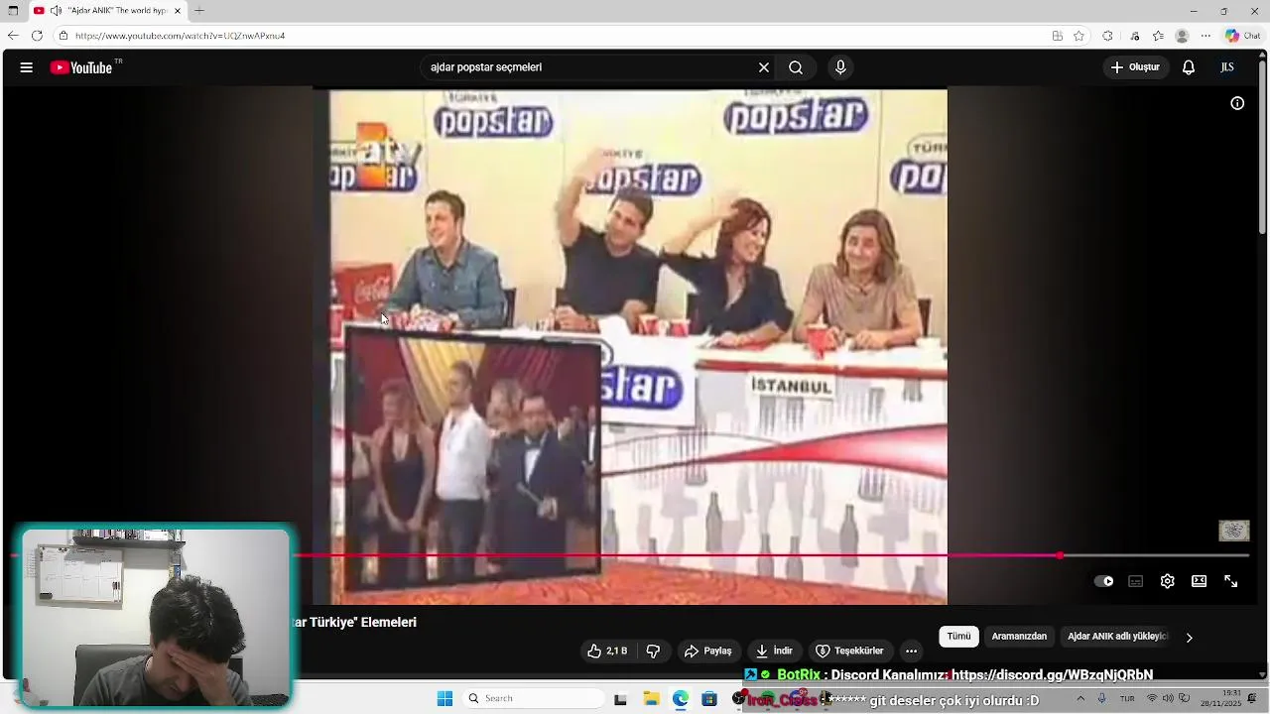Click the taskbar Search box
The width and height of the screenshot is (1270, 714).
click(x=535, y=698)
